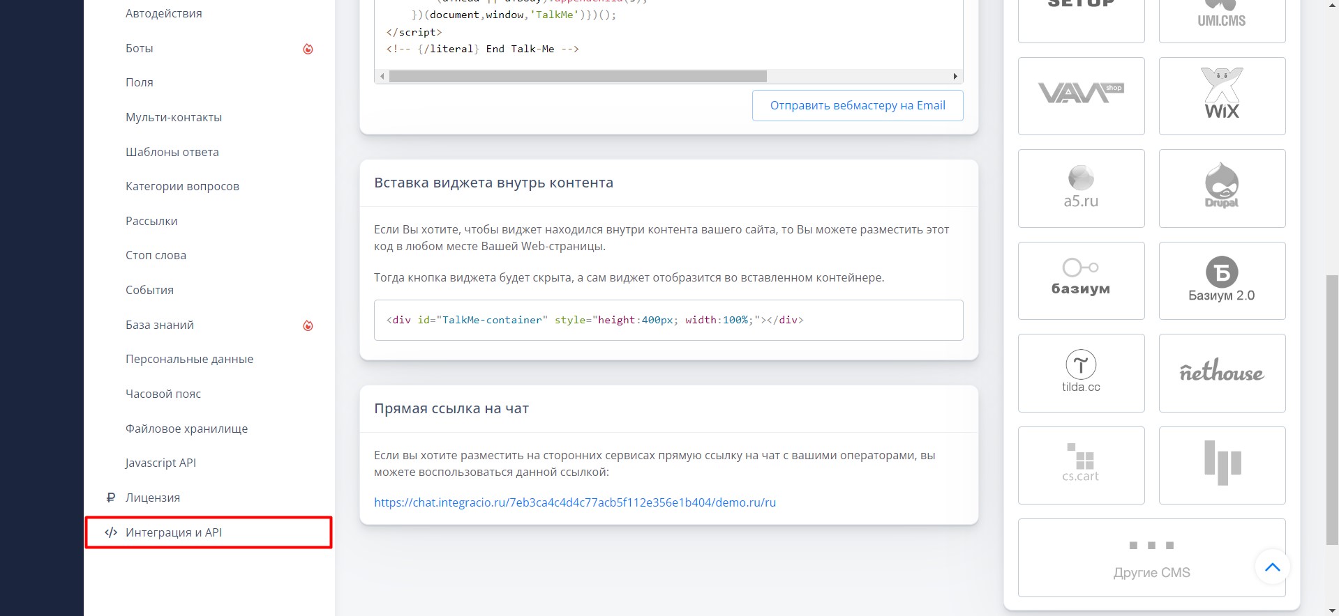Open Автодействия in the sidebar
1339x616 pixels.
click(x=164, y=13)
